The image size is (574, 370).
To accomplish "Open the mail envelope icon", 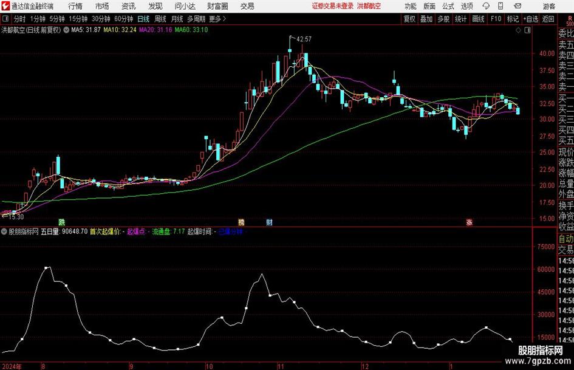I will (x=518, y=6).
